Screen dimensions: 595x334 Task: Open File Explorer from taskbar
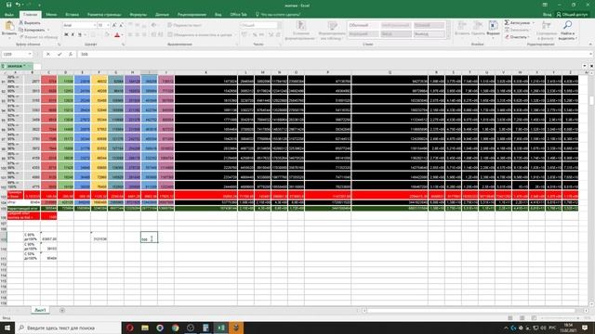(145, 328)
